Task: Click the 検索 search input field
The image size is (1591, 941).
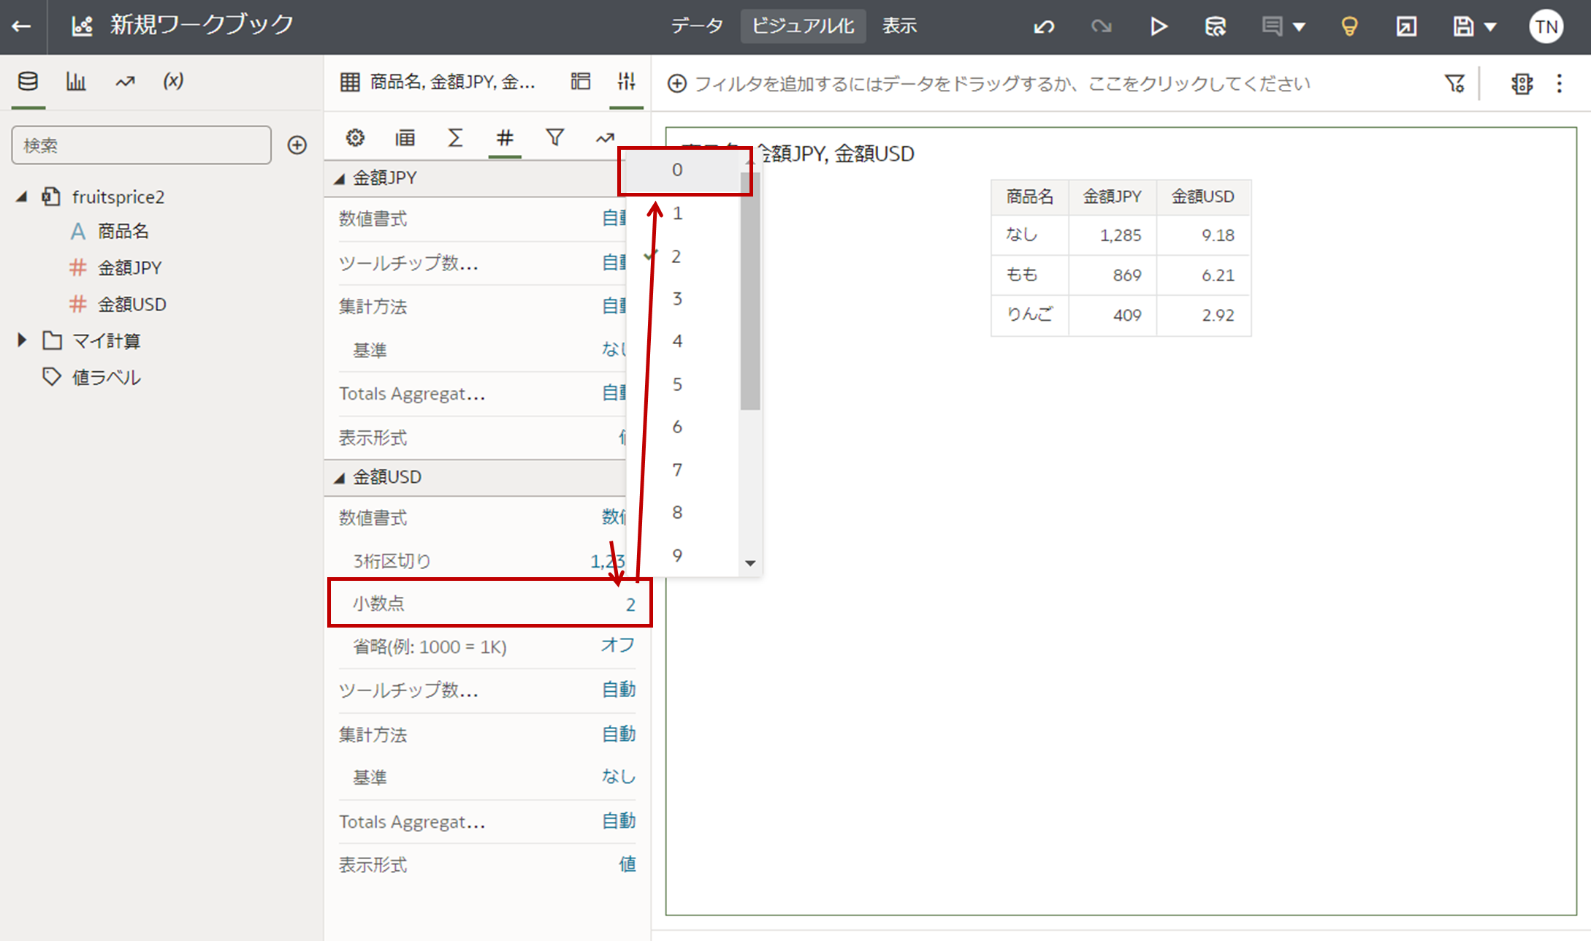Action: tap(141, 145)
